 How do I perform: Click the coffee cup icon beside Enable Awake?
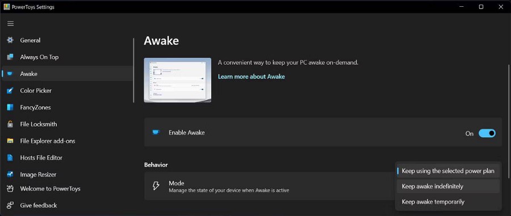[156, 133]
